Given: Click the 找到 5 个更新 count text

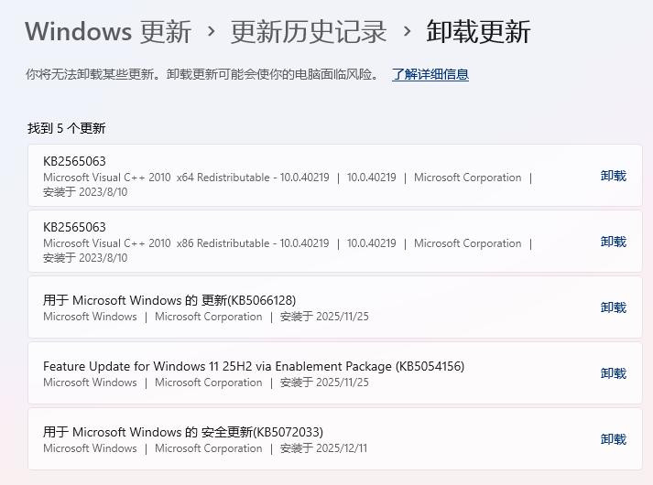Looking at the screenshot, I should [x=66, y=128].
